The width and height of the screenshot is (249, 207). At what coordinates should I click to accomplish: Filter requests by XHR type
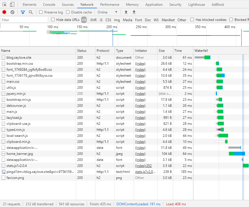(x=93, y=20)
